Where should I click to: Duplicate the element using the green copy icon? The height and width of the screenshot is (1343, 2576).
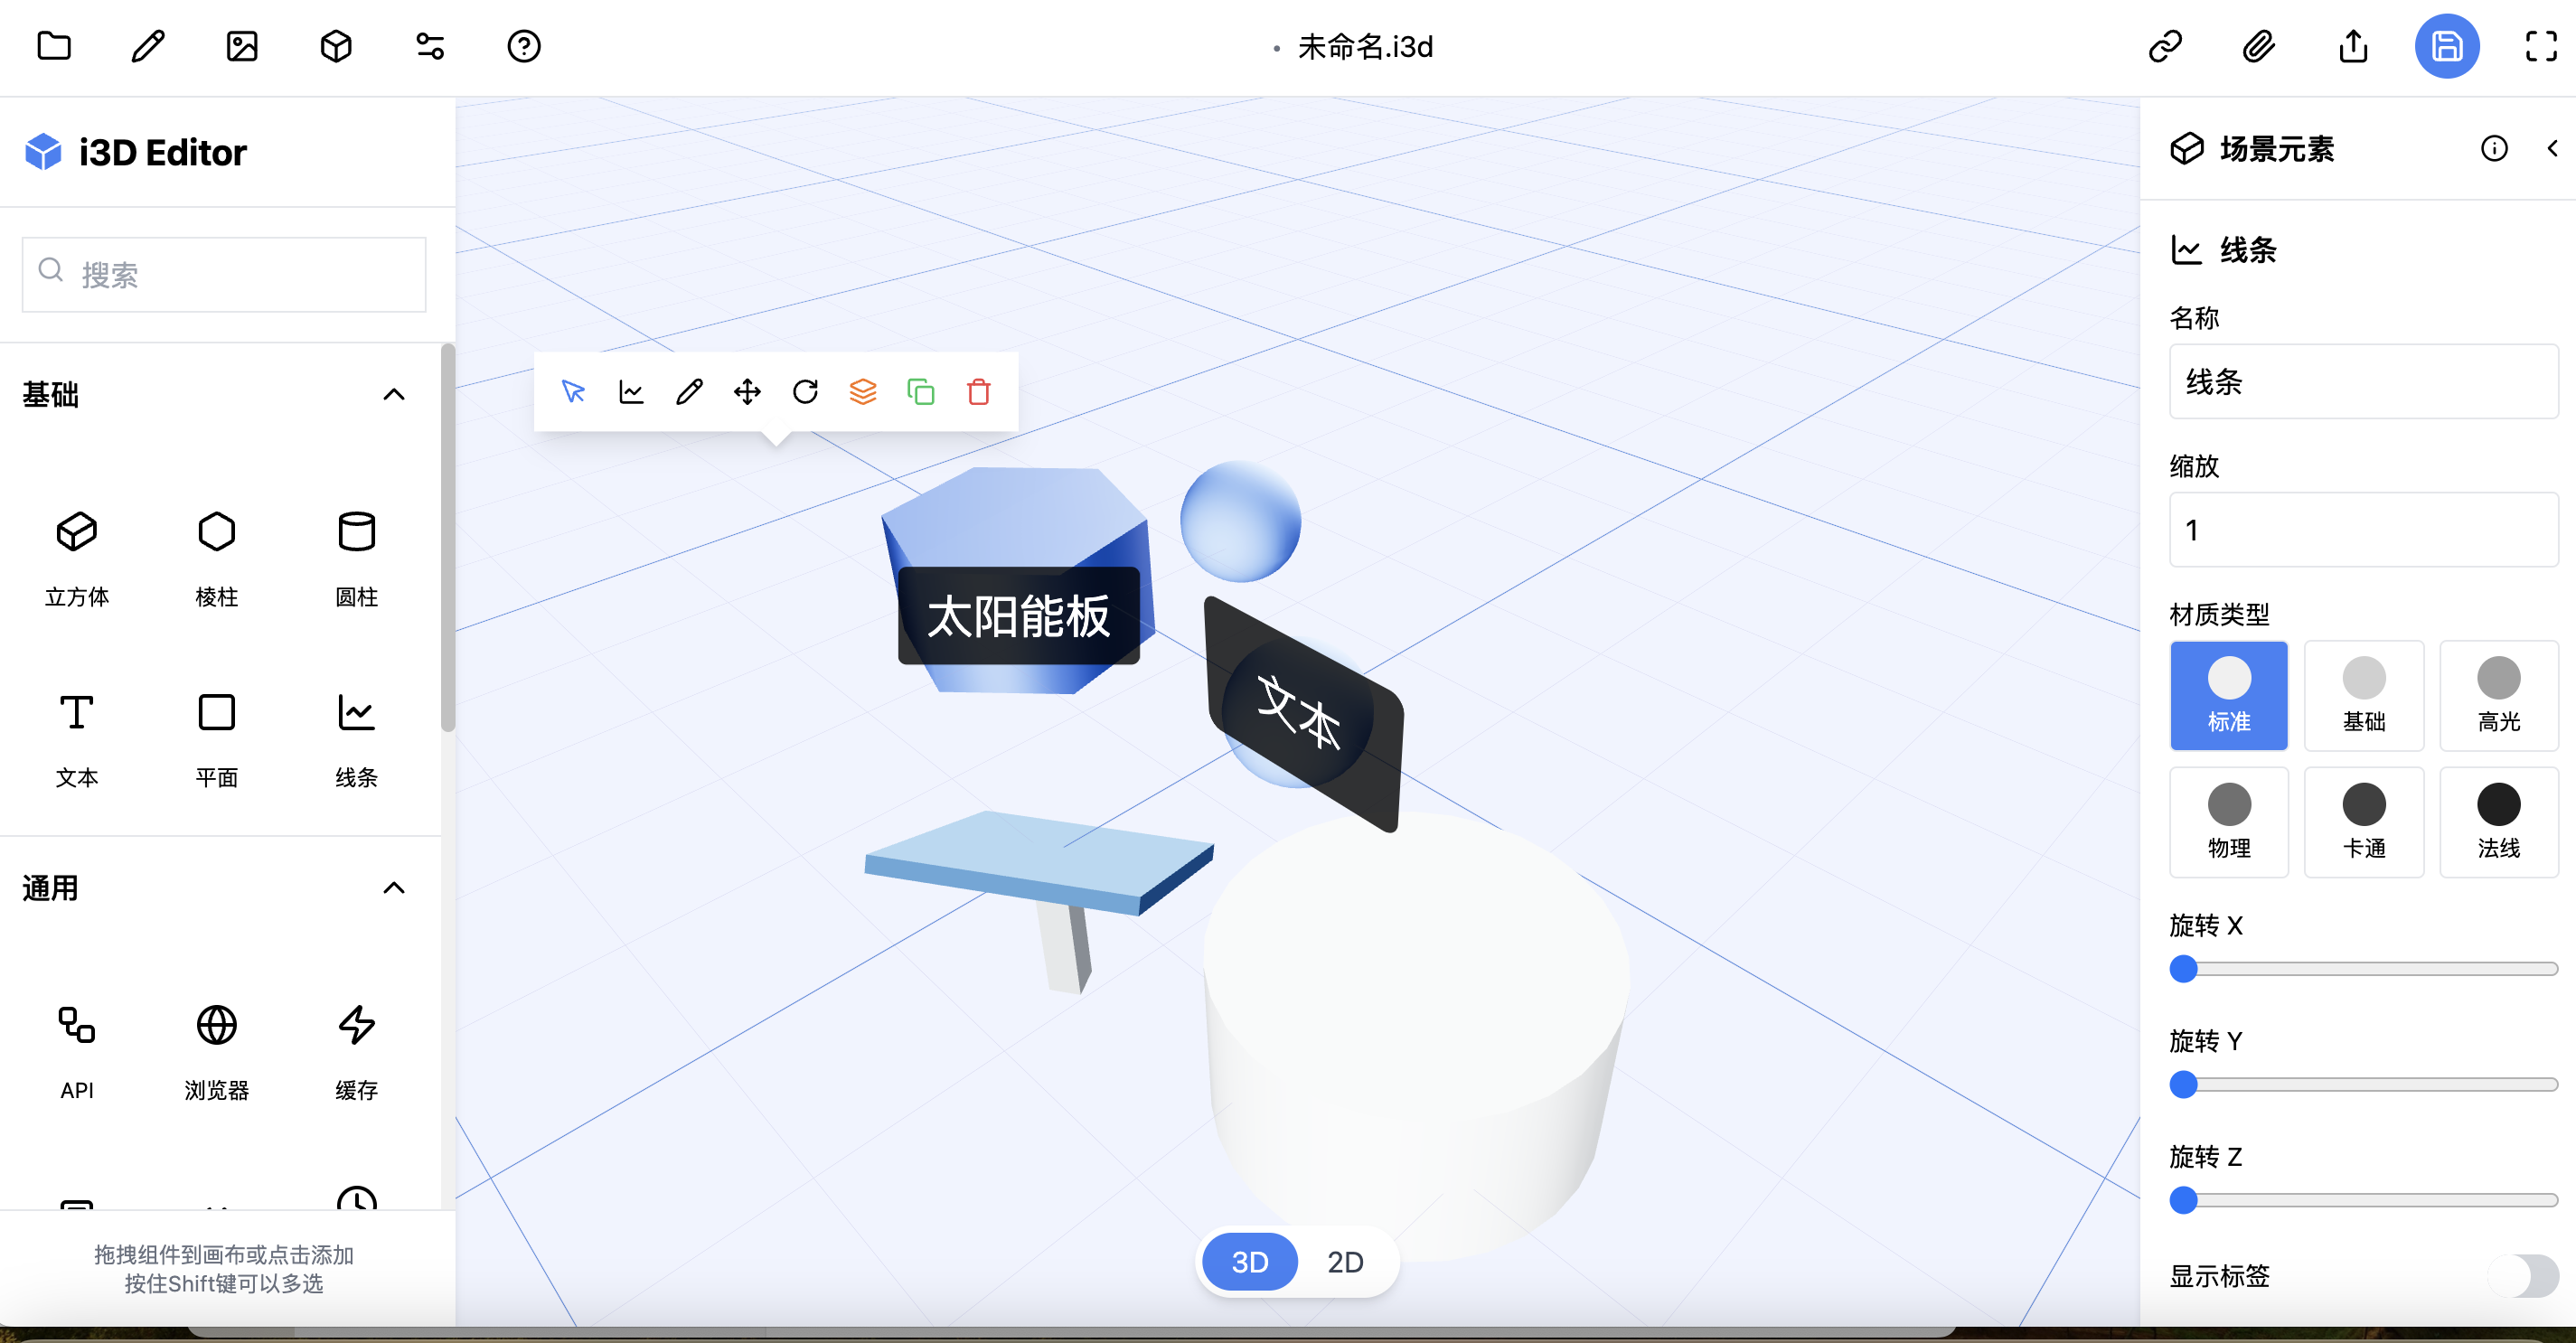921,392
